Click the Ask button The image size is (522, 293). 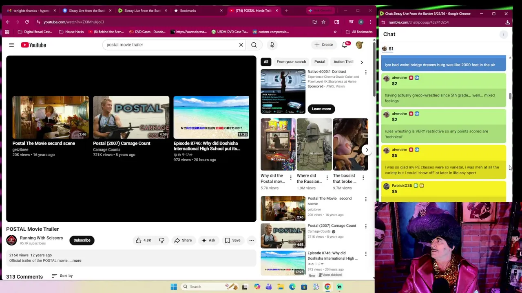click(x=208, y=240)
